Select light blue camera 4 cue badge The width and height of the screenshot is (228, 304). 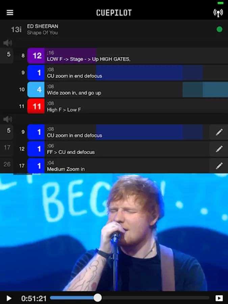[x=36, y=90]
